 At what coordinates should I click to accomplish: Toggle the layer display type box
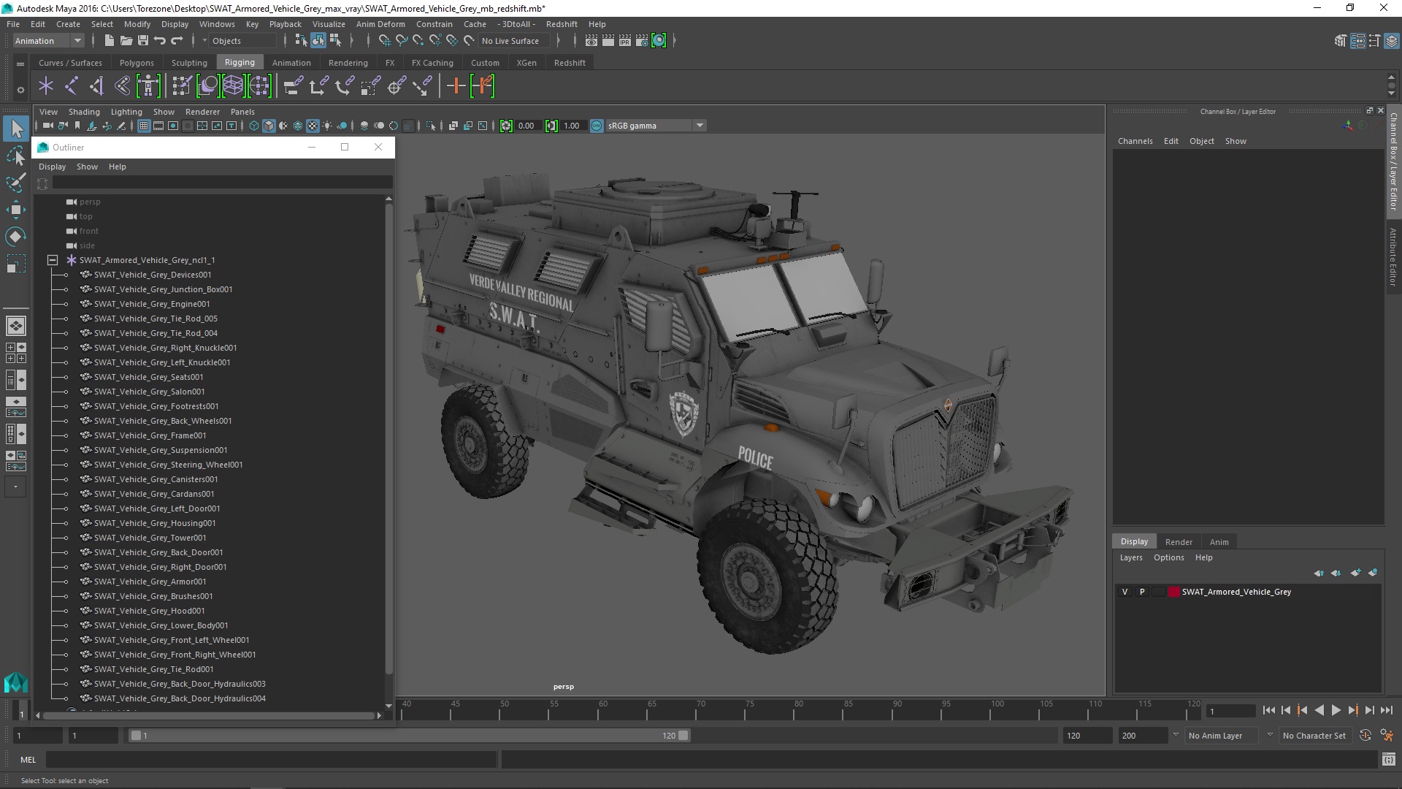(1159, 592)
